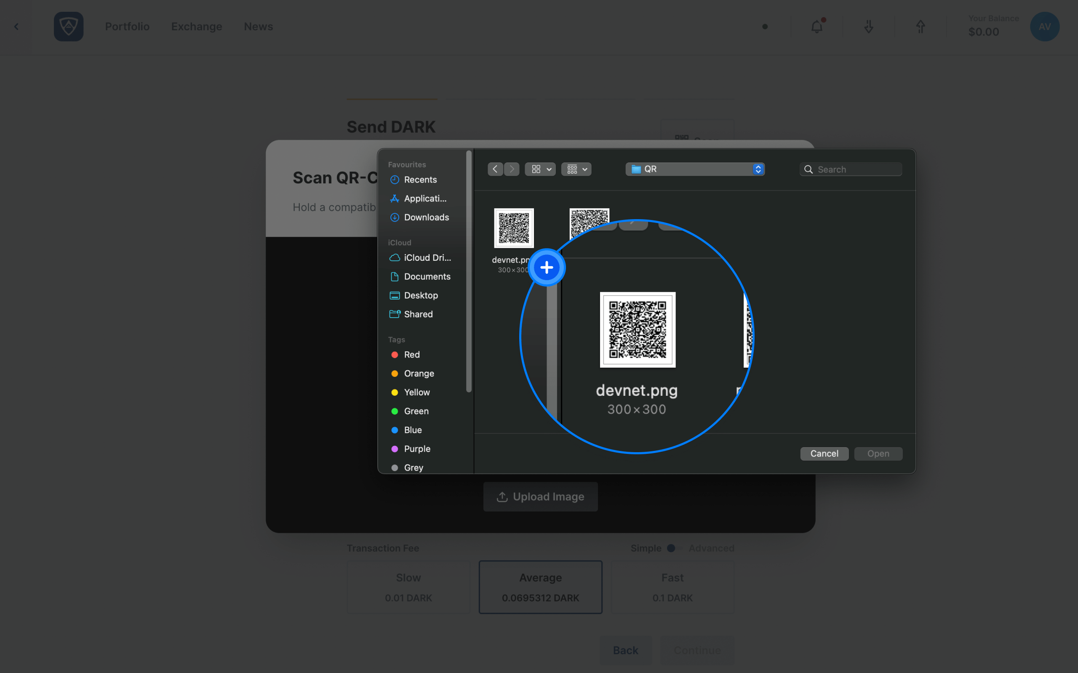1078x673 pixels.
Task: Click the Desktop sidebar icon
Action: (395, 296)
